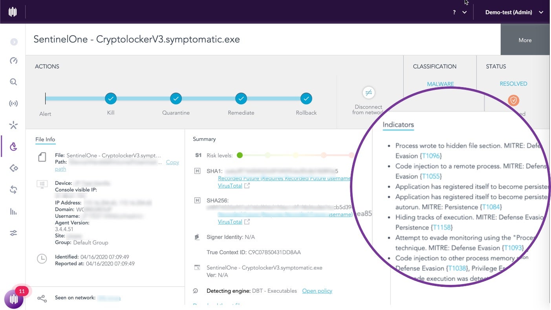The image size is (551, 310).
Task: Open the bar chart reports sidebar icon
Action: 13,212
